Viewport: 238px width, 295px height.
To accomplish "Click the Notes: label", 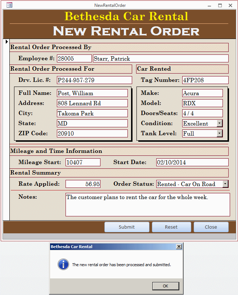I will pyautogui.click(x=28, y=197).
